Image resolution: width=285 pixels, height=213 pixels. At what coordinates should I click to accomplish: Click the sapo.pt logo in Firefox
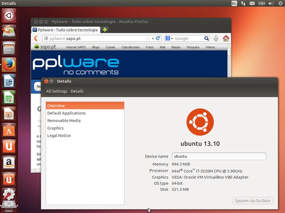tap(45, 47)
